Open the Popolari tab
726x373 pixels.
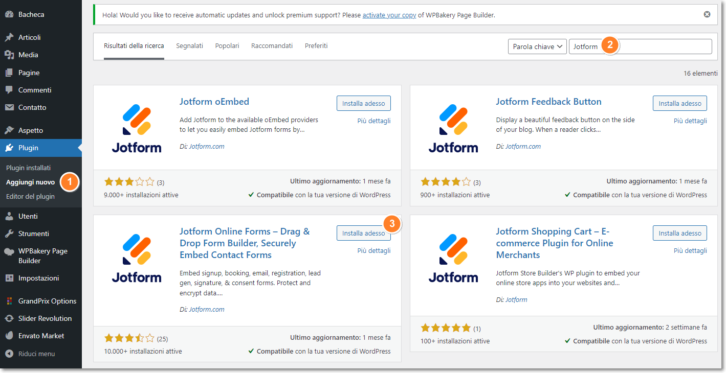(227, 46)
